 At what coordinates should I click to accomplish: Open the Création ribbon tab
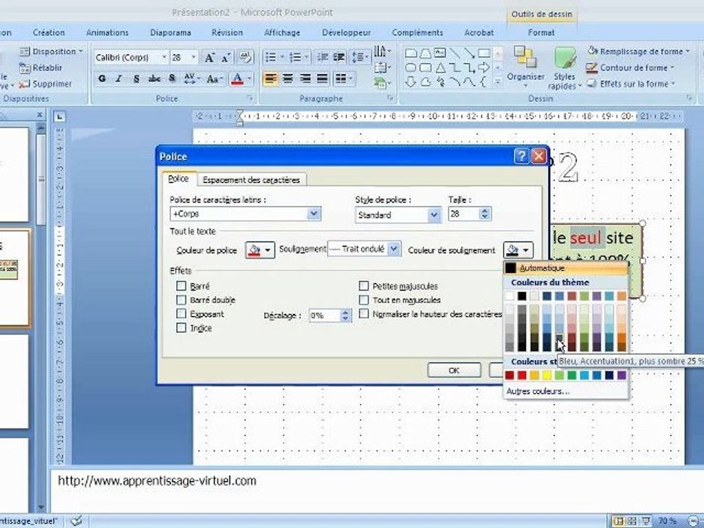point(49,32)
